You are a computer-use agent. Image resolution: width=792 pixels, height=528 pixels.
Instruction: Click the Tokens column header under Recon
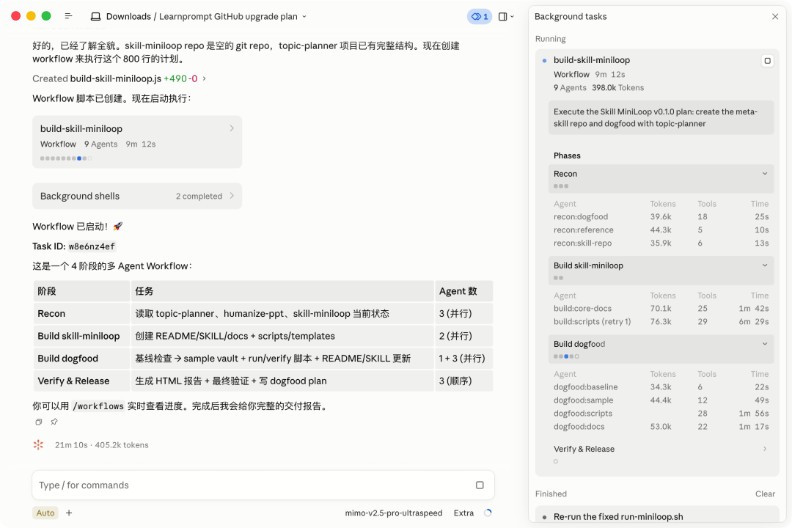(x=663, y=204)
